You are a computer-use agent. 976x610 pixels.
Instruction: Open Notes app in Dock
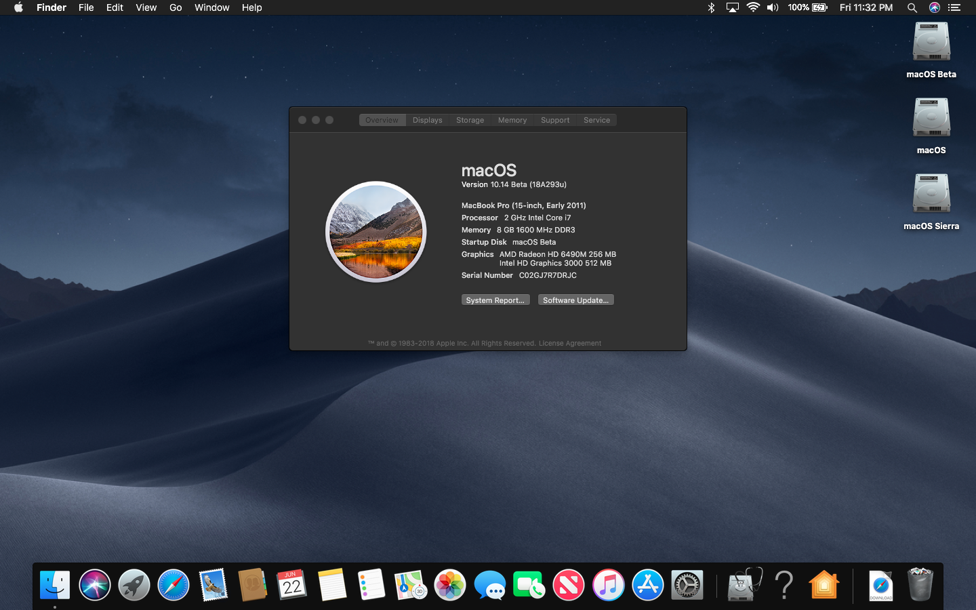(331, 585)
